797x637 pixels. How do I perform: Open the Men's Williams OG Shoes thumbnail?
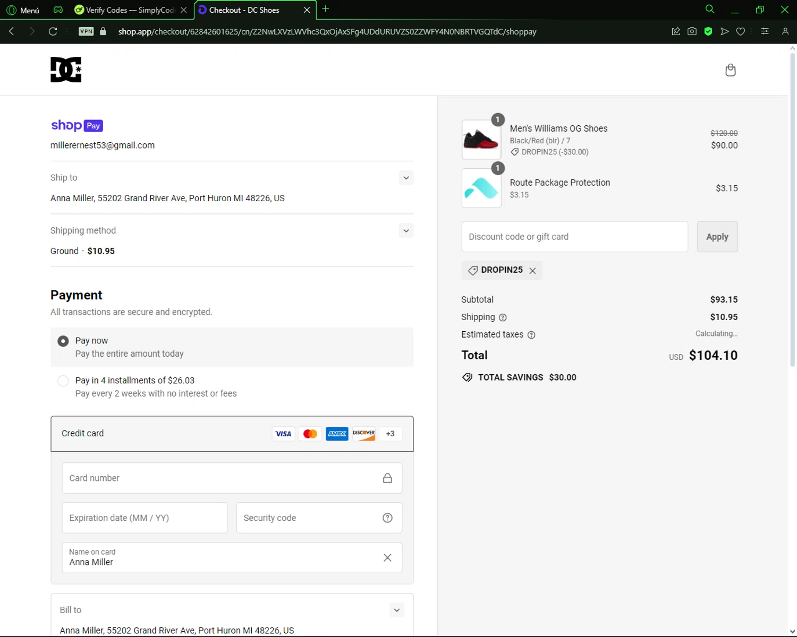click(481, 140)
